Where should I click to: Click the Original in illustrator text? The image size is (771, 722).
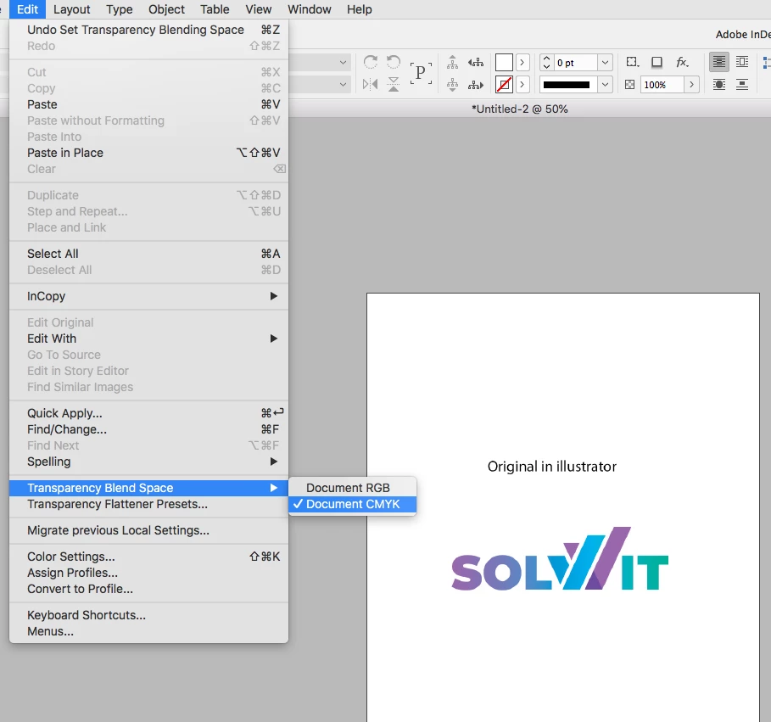(551, 467)
